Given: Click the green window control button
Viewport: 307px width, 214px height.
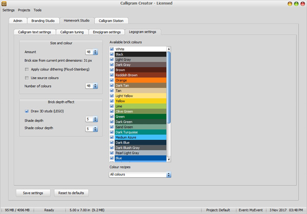Looking at the screenshot, I should 296,4.
